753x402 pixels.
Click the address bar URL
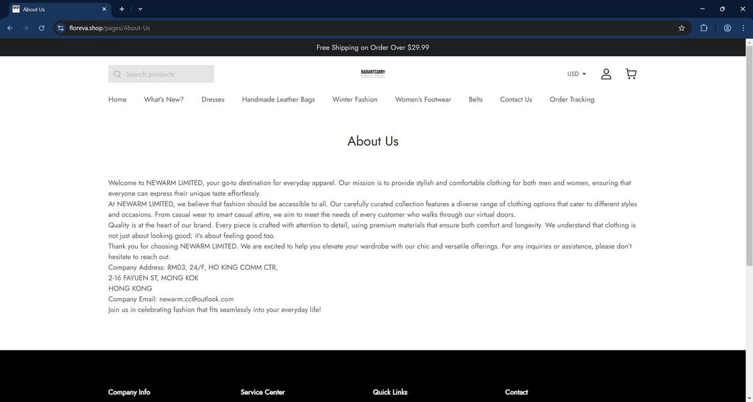coord(110,28)
